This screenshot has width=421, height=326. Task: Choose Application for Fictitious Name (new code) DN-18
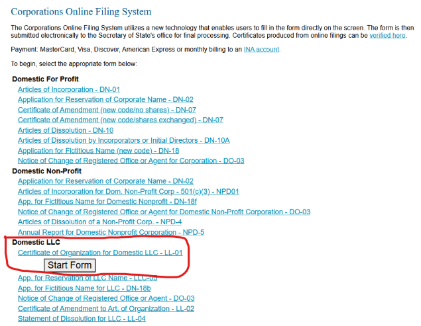(x=99, y=151)
